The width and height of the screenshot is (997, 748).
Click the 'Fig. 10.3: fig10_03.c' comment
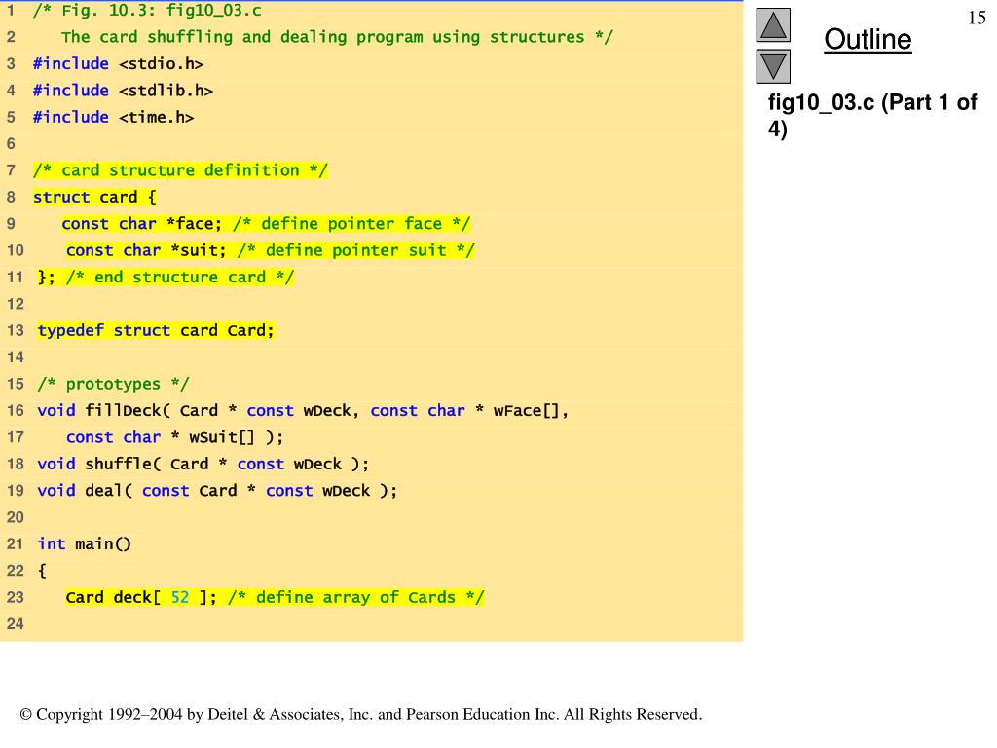[x=147, y=11]
